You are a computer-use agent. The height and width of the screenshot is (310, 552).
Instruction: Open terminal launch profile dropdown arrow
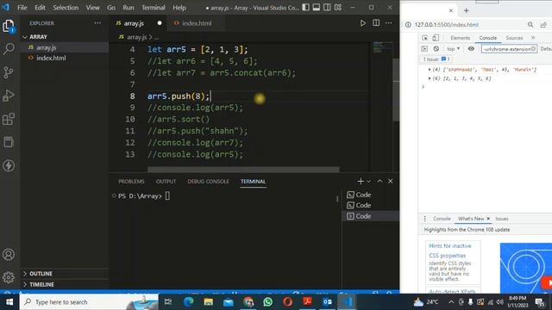point(368,182)
